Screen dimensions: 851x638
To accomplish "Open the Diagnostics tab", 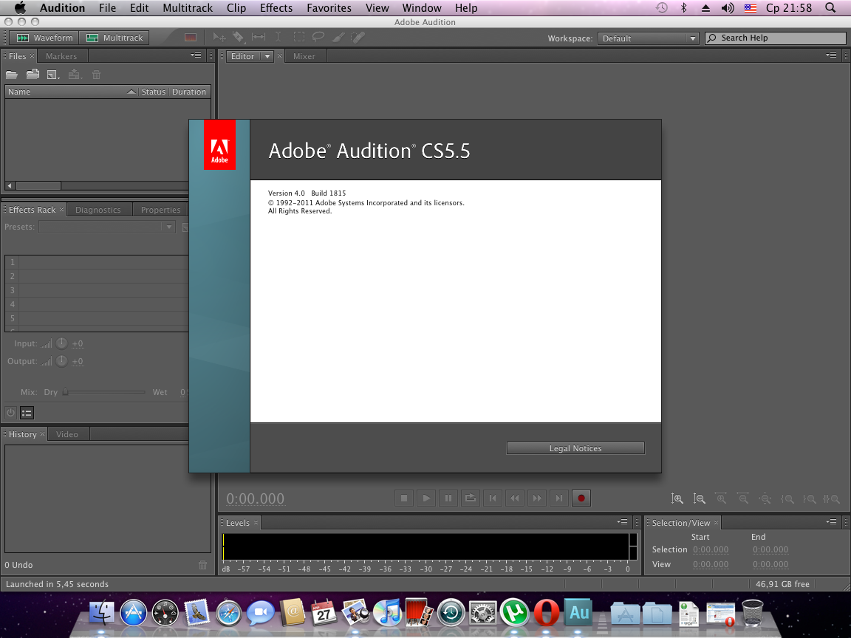I will tap(98, 210).
